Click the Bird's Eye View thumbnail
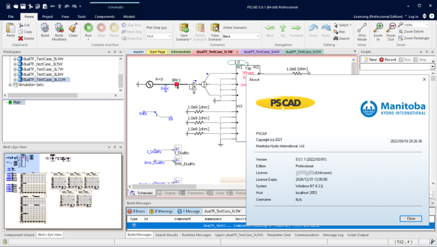This screenshot has height=247, width=437. 63,191
